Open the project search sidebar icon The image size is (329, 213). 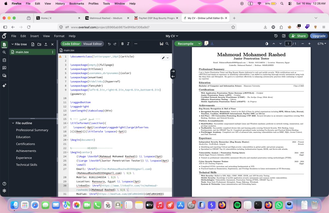pyautogui.click(x=4, y=52)
